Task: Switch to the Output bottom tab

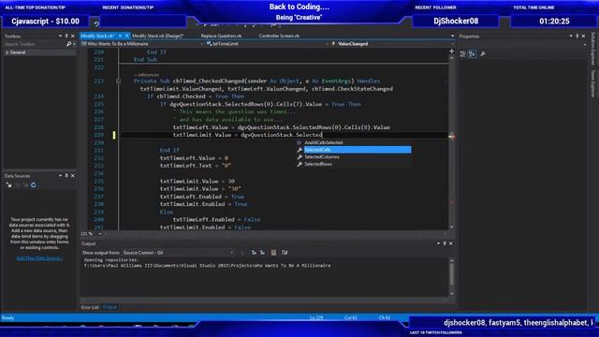Action: (x=110, y=307)
